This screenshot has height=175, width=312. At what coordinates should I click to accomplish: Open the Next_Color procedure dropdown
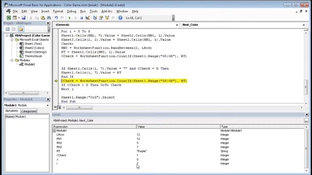point(304,25)
